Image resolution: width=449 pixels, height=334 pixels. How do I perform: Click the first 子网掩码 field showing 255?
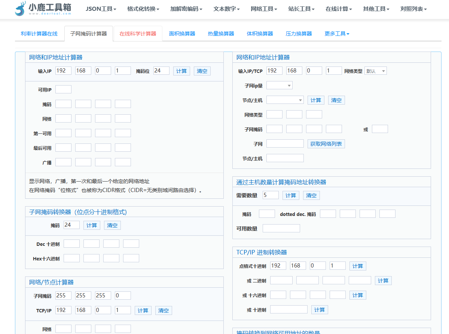[x=63, y=296]
